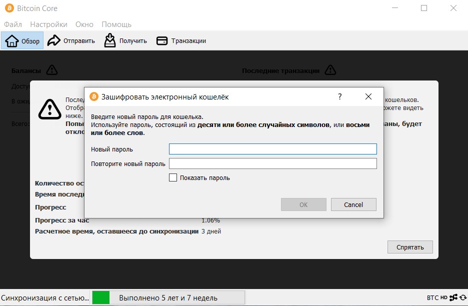Click the warning icon beside Последние транзакции
The width and height of the screenshot is (468, 306).
(x=330, y=70)
